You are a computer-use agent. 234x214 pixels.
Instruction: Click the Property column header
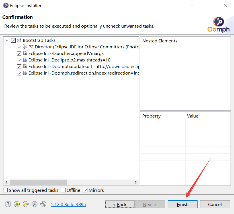(x=163, y=116)
